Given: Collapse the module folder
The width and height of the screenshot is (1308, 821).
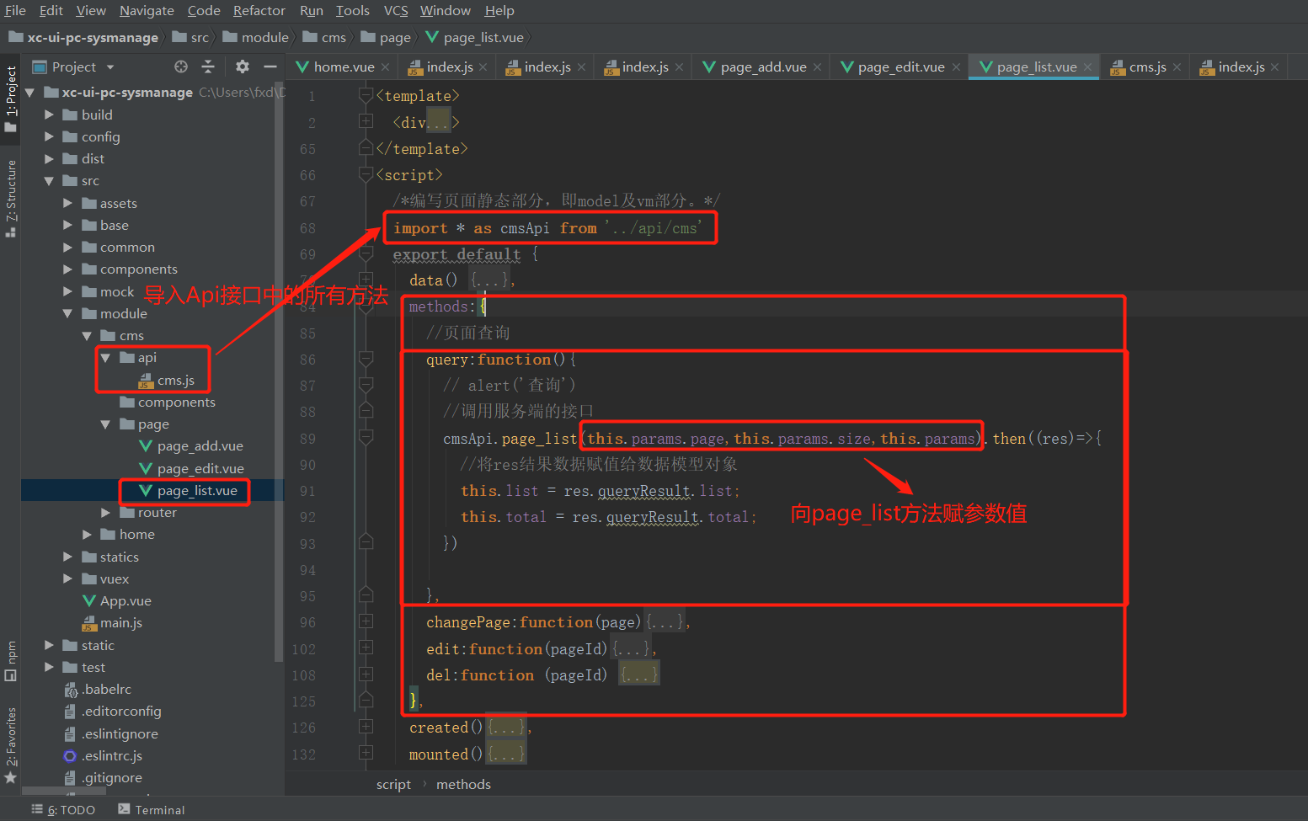Looking at the screenshot, I should 67,313.
